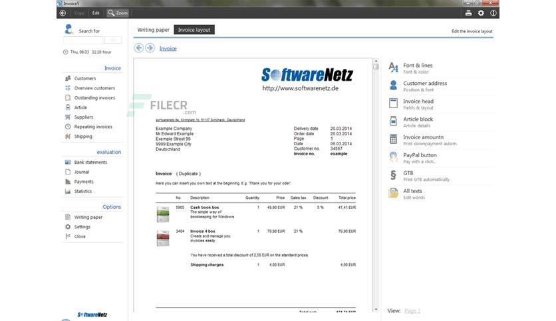Select the Invoice layout tab
This screenshot has height=321, width=556.
pyautogui.click(x=194, y=30)
